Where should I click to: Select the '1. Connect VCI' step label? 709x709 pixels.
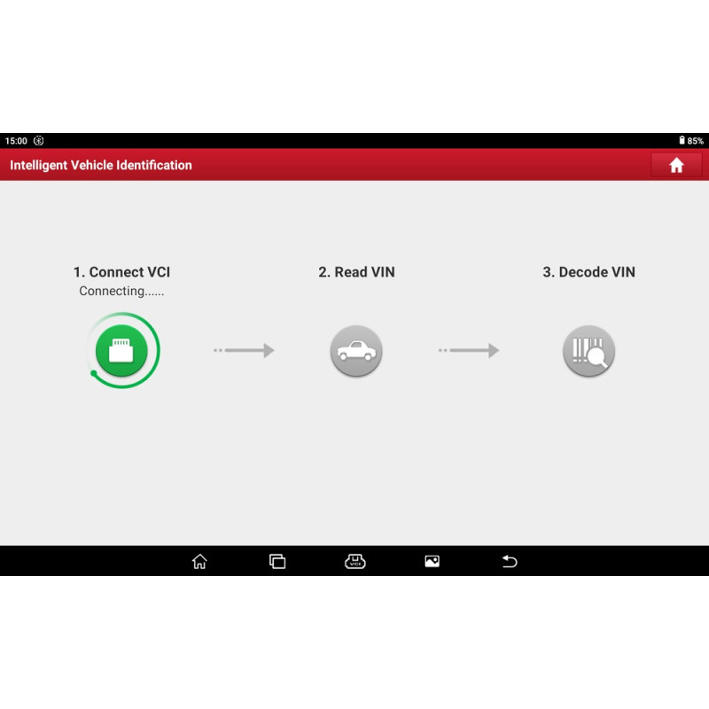(x=121, y=272)
